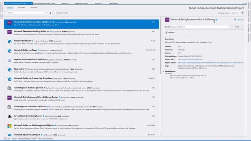The width and height of the screenshot is (251, 141).
Task: Switch to the Updates tab
Action: (34, 7)
